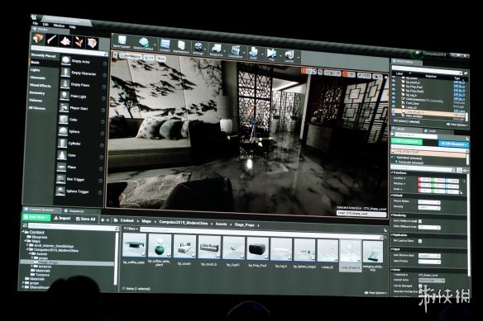The image size is (483, 321).
Task: Open the Window menu
Action: (59, 26)
